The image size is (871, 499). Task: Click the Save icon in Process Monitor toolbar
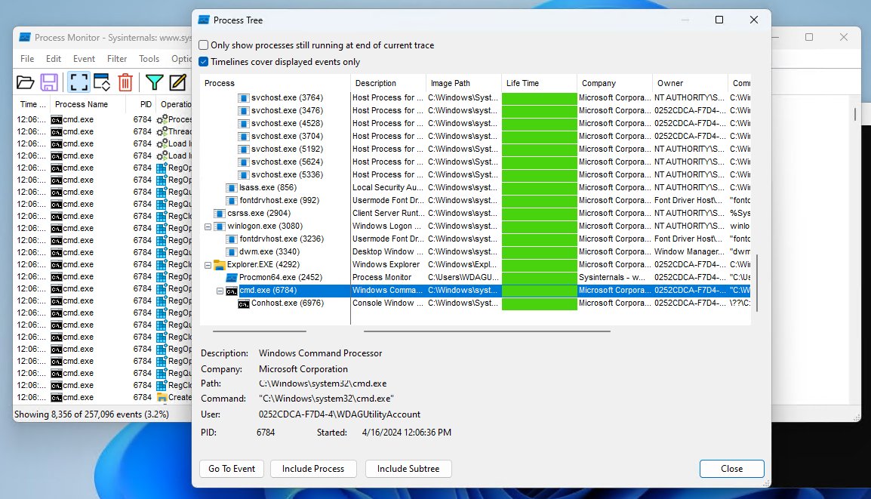[x=49, y=82]
